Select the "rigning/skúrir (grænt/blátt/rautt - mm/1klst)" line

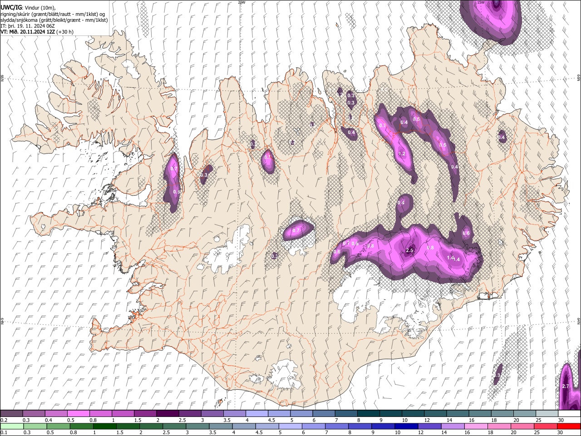52,14
